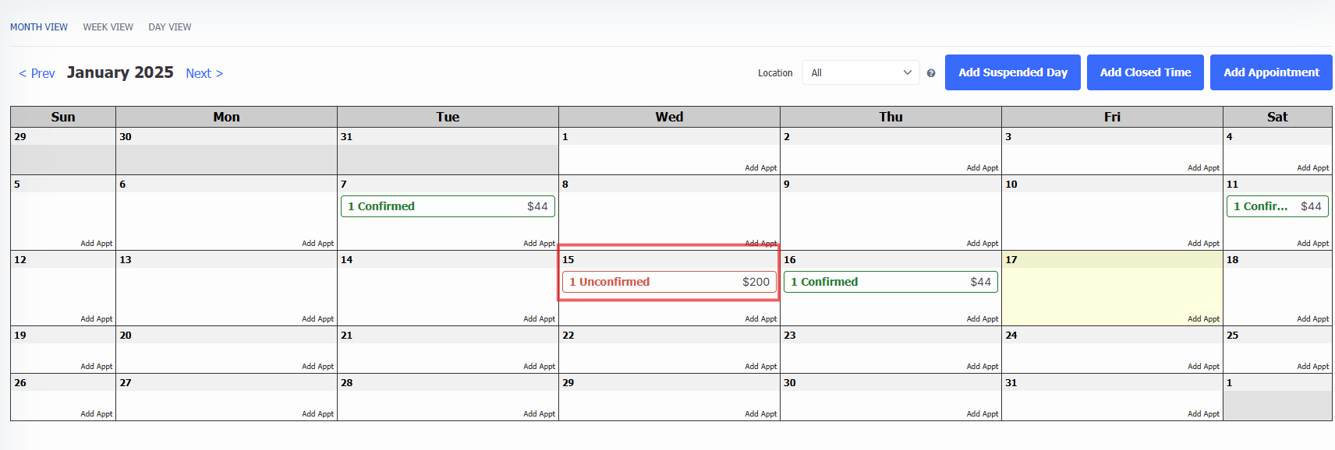
Task: Click Add Appt on January 7
Action: point(539,244)
